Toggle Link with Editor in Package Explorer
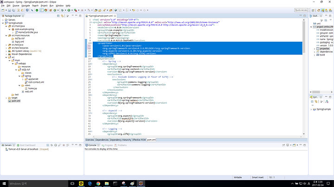 pos(62,16)
